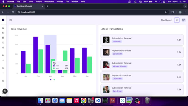
Task: Open Wi-Fi status menu
Action: pyautogui.click(x=156, y=2)
